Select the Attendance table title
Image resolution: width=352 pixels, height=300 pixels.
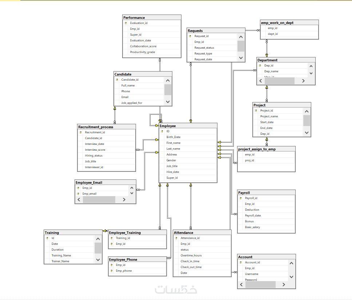[x=202, y=233]
